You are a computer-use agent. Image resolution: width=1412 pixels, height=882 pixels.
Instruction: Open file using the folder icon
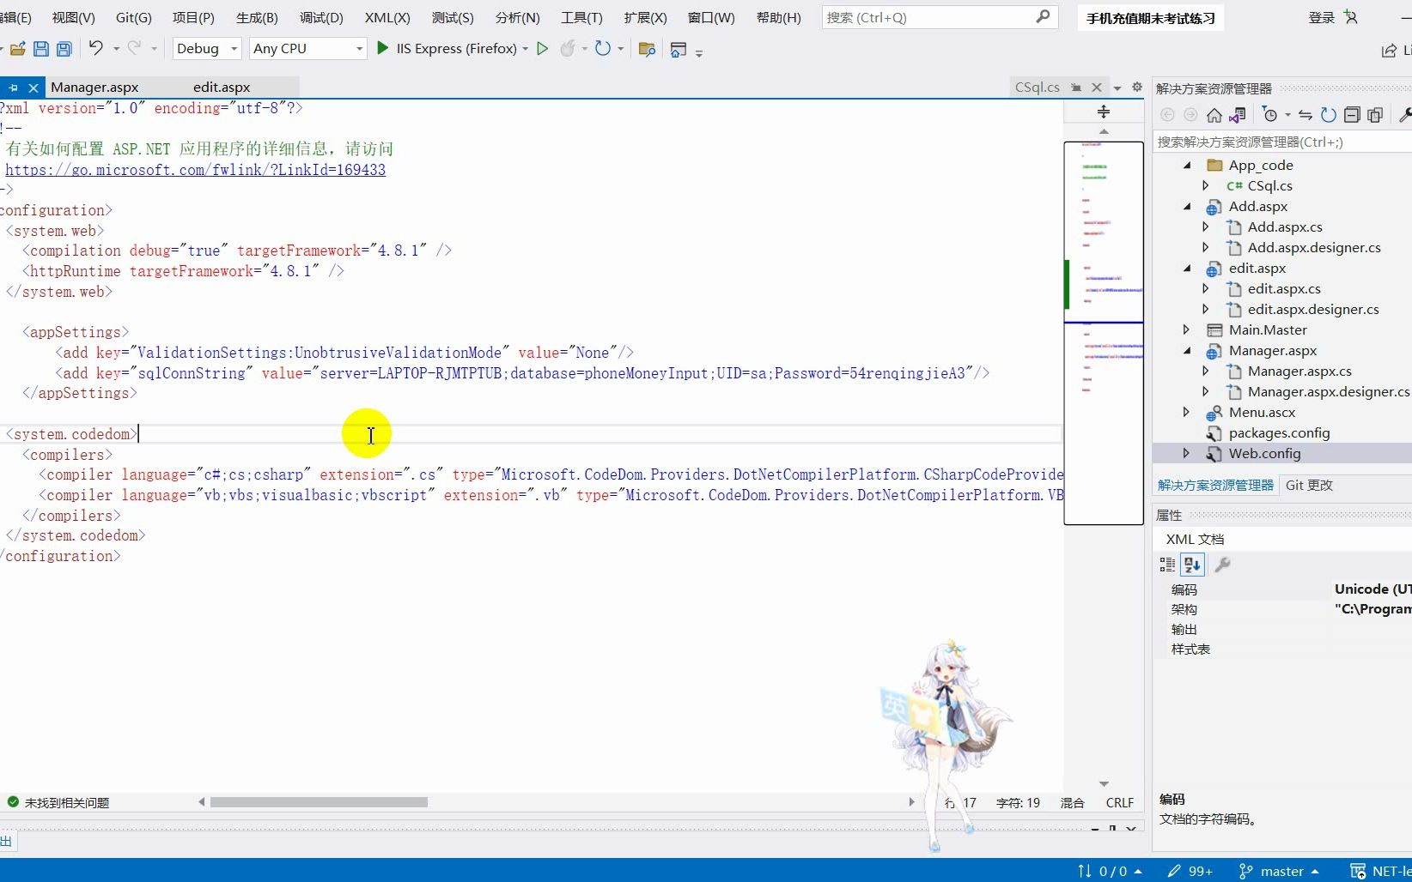point(17,49)
